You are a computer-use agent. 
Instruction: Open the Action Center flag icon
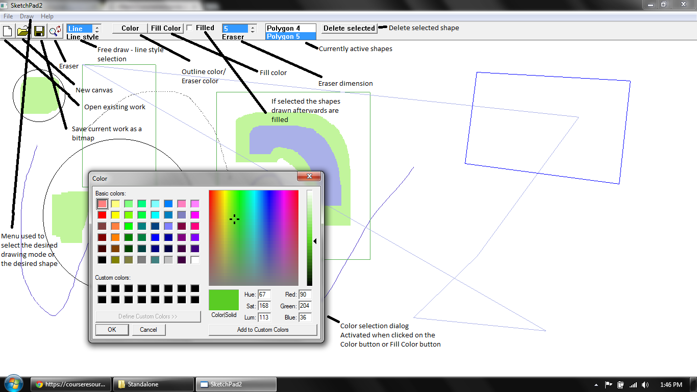click(x=609, y=385)
